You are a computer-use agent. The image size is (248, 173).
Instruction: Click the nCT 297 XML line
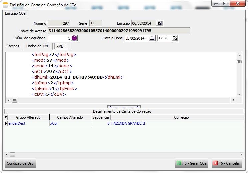point(52,71)
